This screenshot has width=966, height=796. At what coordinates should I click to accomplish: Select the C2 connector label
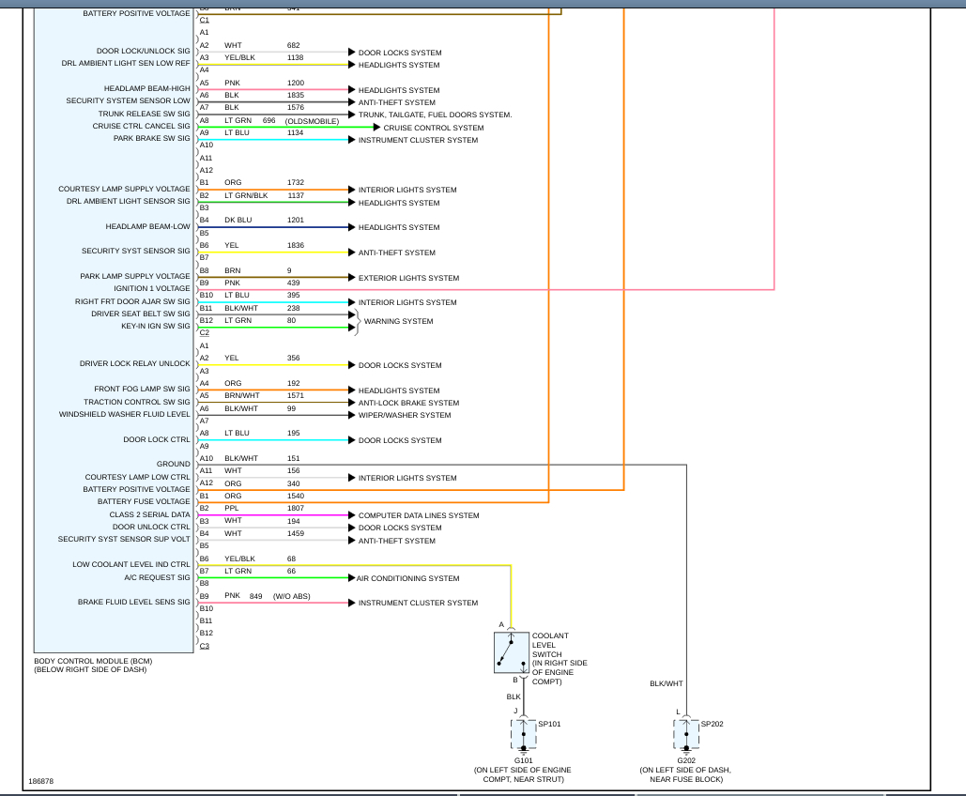205,332
